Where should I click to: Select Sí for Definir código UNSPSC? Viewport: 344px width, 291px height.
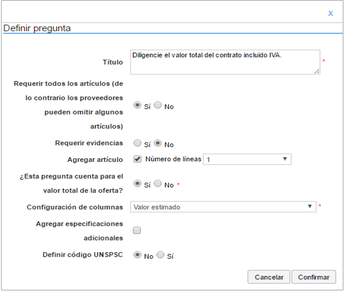click(x=160, y=255)
